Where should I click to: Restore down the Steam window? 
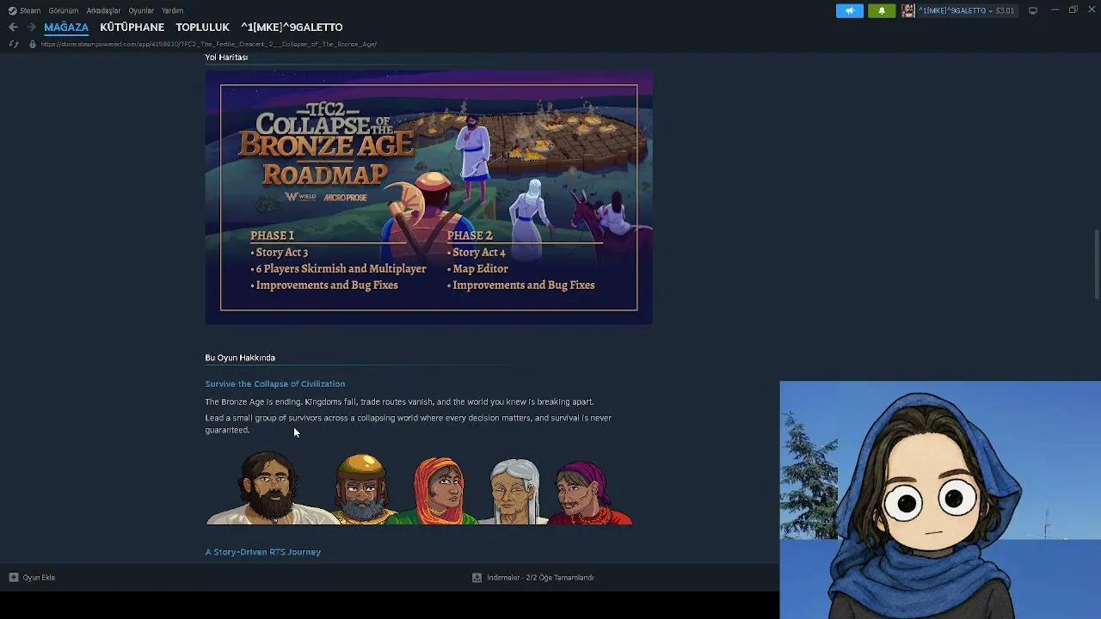click(1073, 10)
